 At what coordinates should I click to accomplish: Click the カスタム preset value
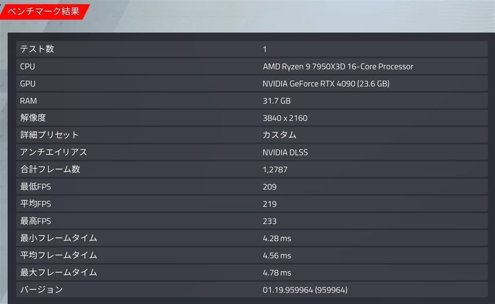(x=279, y=135)
